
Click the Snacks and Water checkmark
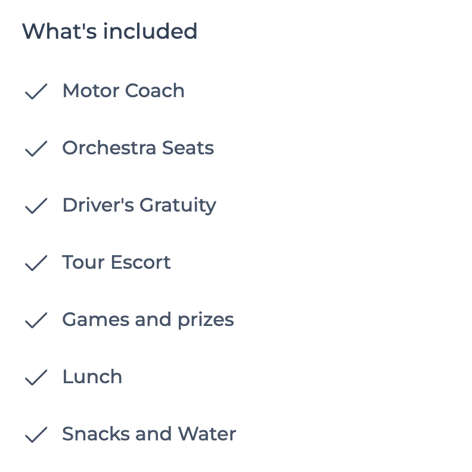click(x=36, y=434)
